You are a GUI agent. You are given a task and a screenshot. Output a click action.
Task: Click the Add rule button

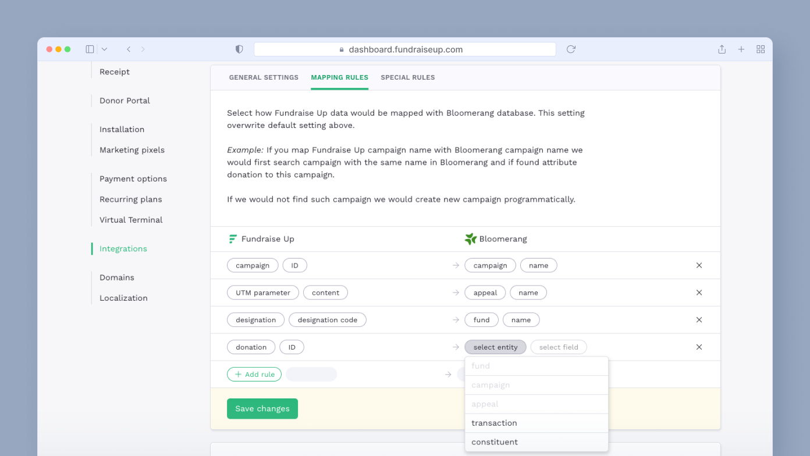[x=254, y=375]
